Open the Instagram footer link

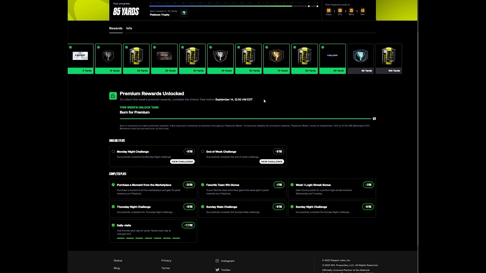click(228, 261)
